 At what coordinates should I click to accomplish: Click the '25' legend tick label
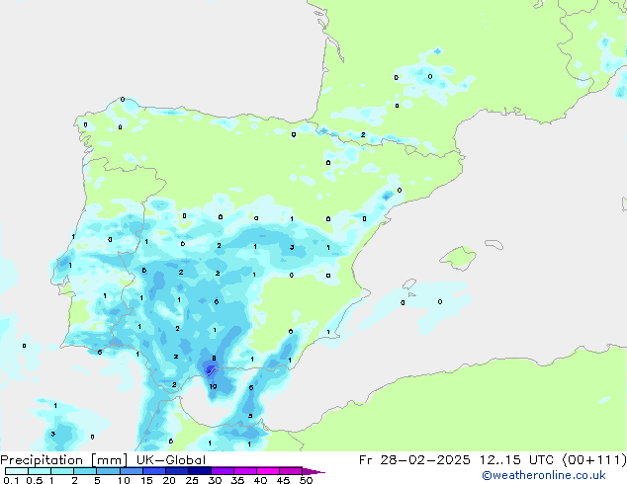click(x=192, y=480)
